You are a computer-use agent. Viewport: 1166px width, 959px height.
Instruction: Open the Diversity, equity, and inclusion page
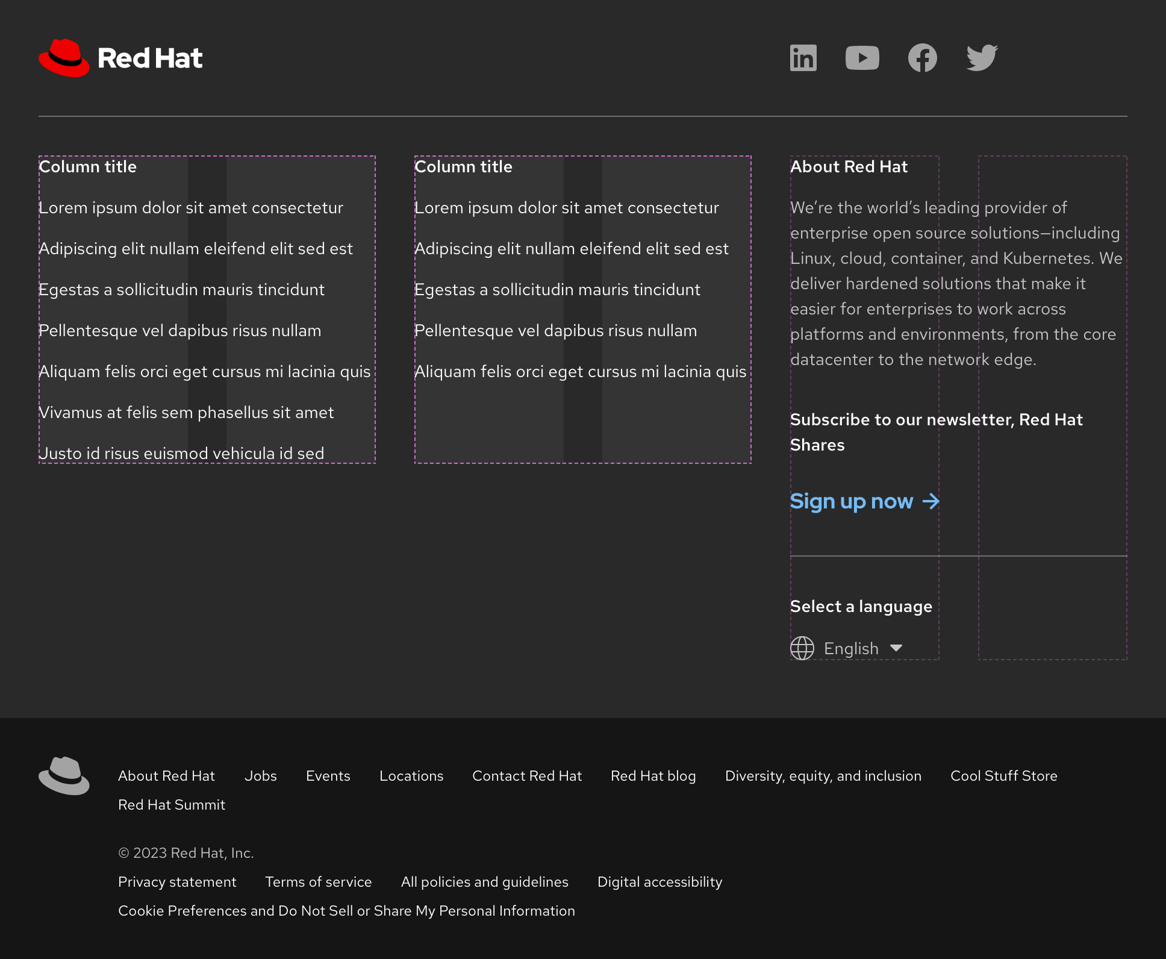point(823,775)
